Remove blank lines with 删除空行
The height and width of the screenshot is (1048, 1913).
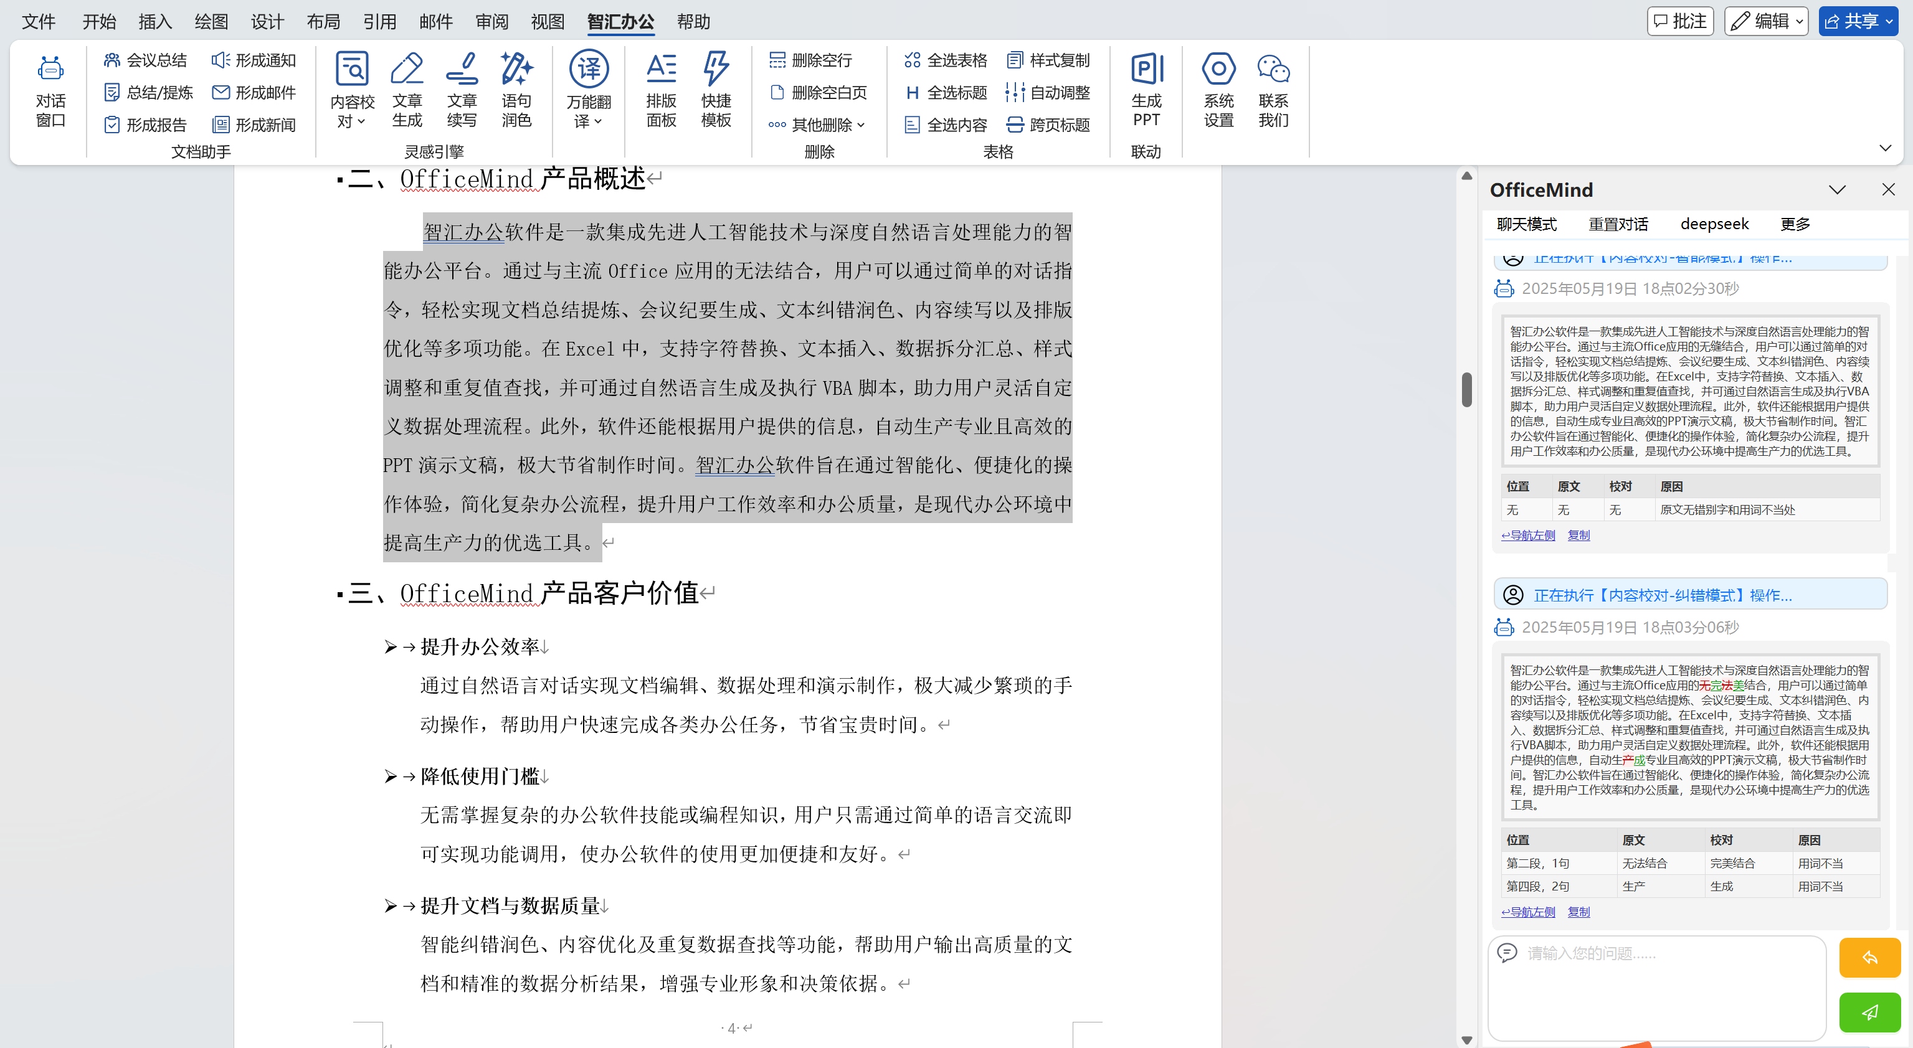click(810, 60)
